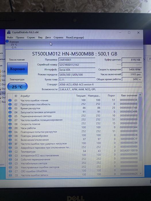Click status icon for row 01 Частота ошибок чтения
151x201 pixels.
(x=10, y=100)
